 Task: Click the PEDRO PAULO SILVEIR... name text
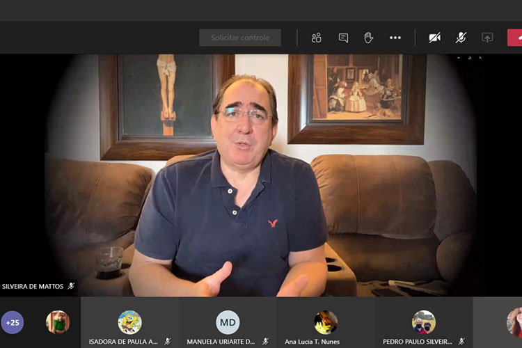[x=418, y=342]
